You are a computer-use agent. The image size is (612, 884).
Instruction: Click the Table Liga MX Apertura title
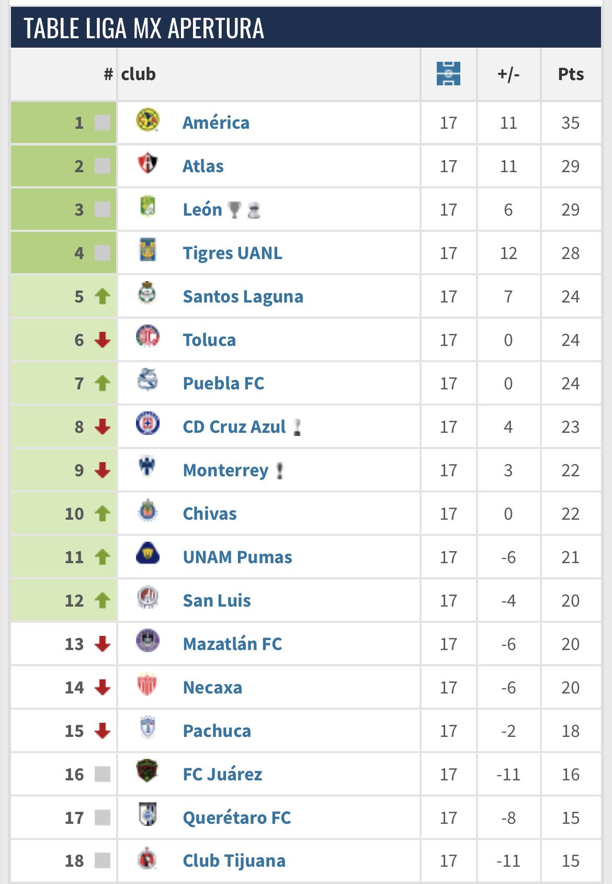144,28
